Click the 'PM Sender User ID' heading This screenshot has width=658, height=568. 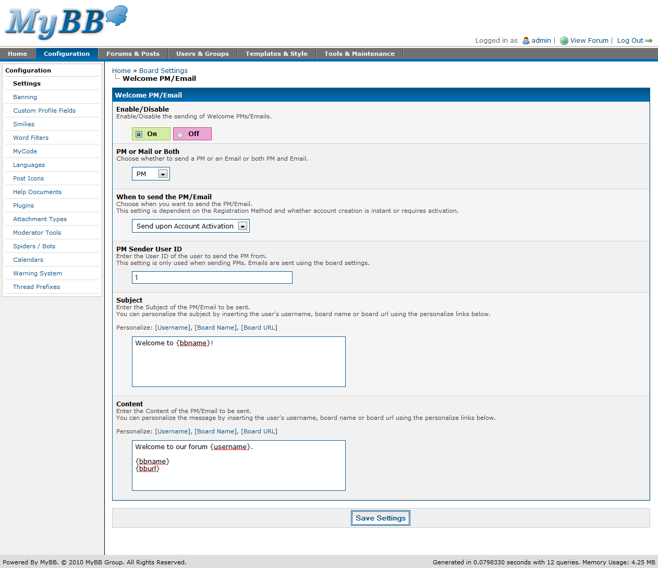point(149,249)
